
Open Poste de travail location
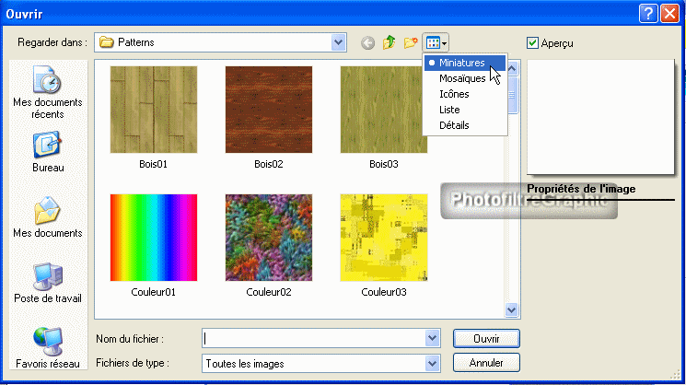(x=47, y=283)
